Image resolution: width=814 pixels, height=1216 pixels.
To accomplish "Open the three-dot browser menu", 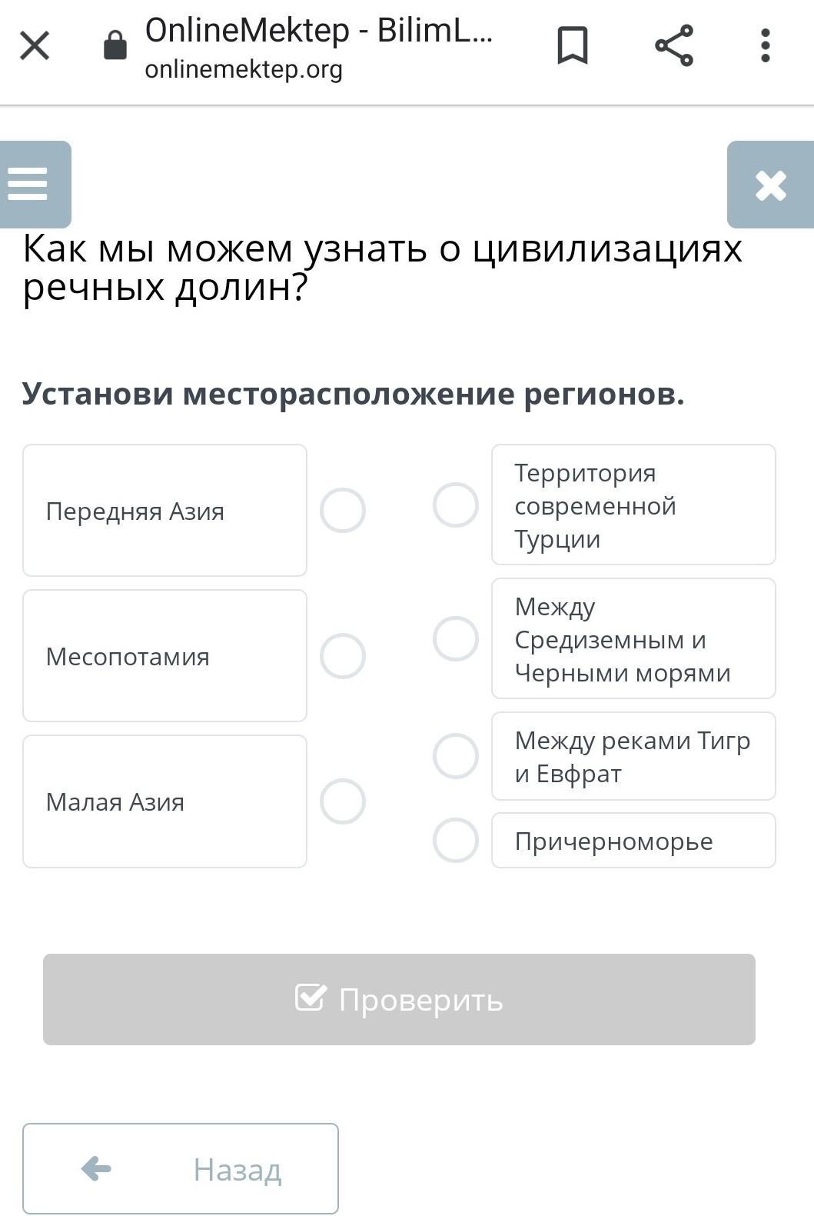I will click(765, 45).
